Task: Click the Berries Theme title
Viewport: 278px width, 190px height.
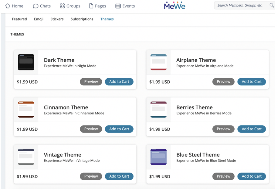Action: [195, 107]
